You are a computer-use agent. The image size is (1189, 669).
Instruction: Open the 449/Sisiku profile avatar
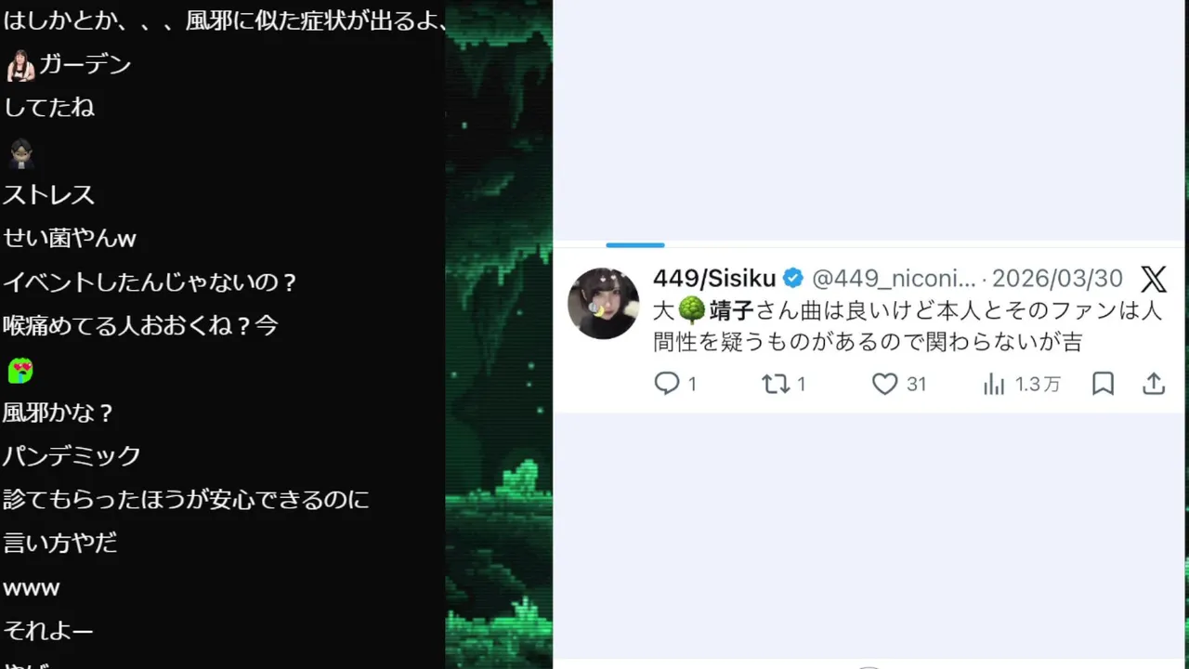[x=603, y=303]
